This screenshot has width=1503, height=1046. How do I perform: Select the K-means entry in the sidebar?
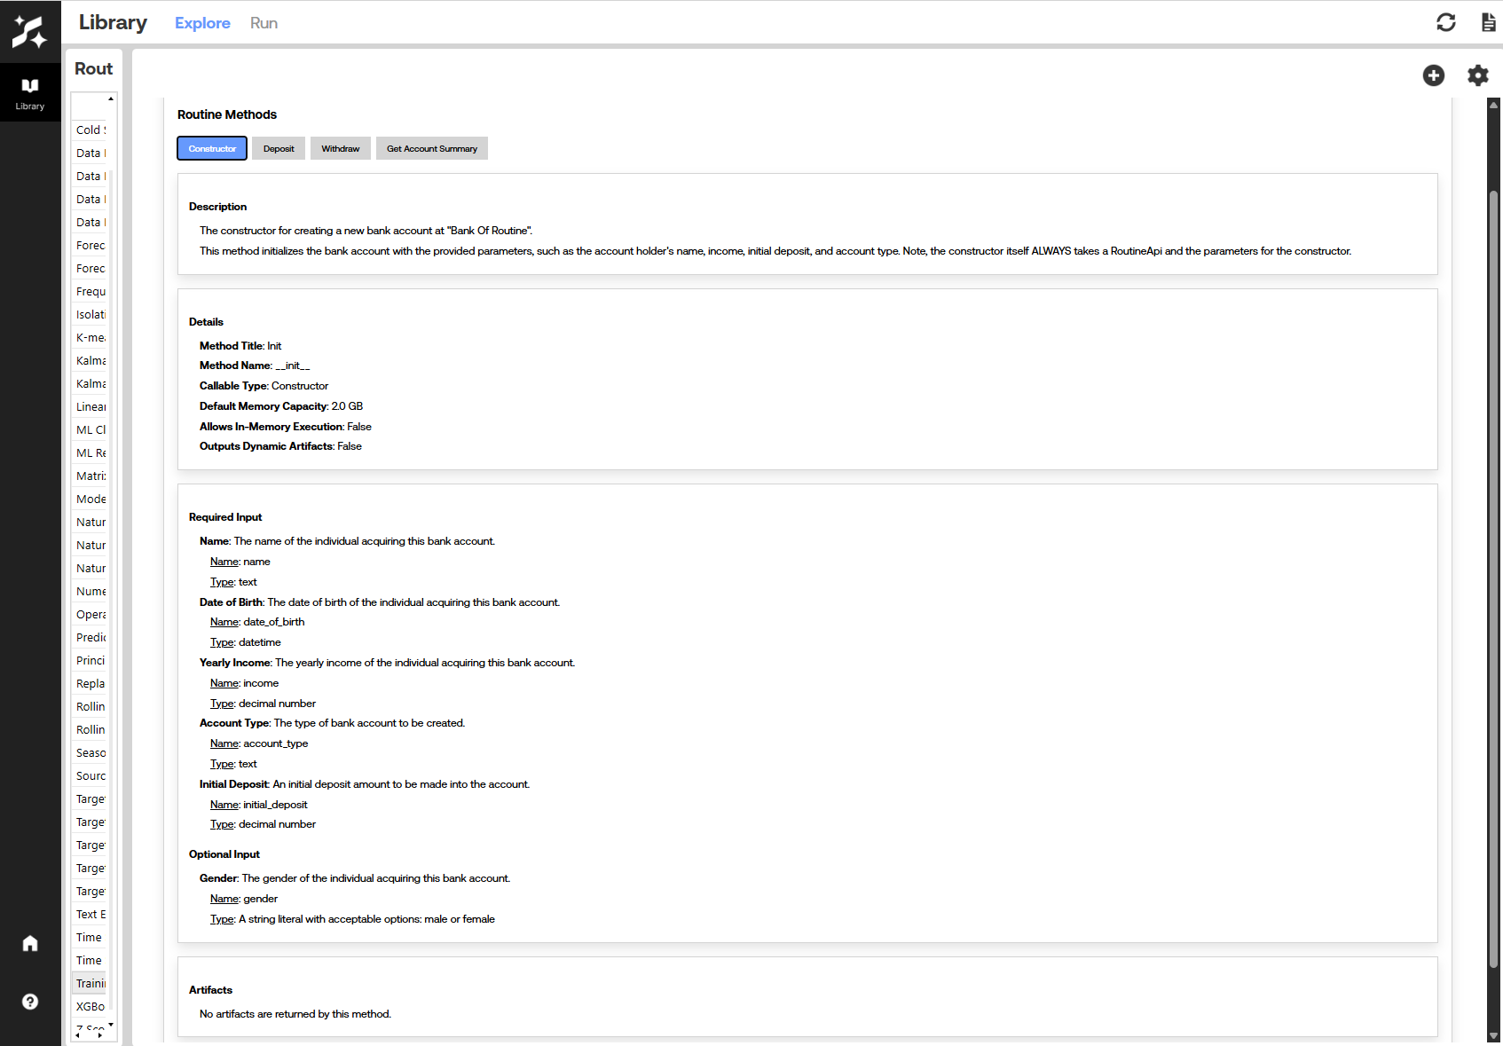[90, 337]
